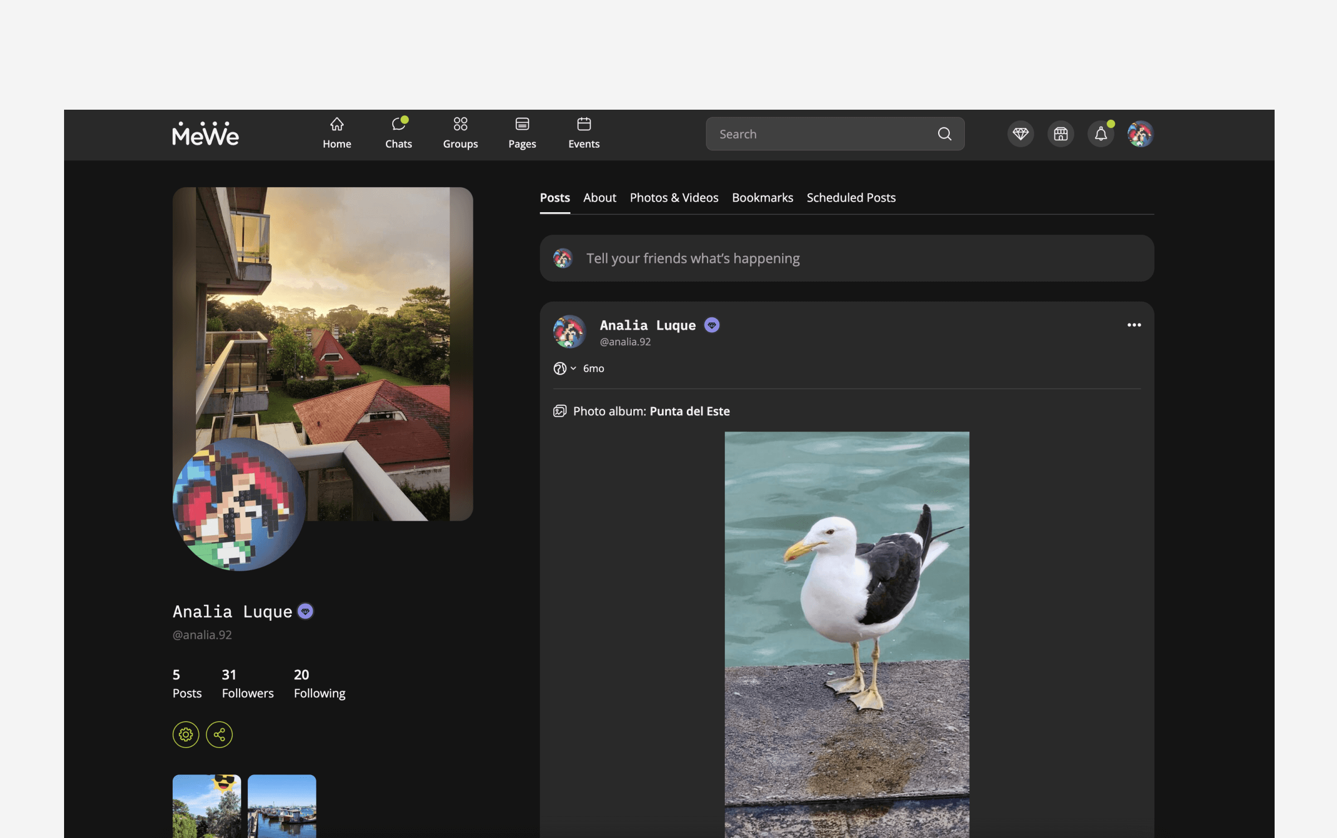1337x838 pixels.
Task: Open the Pages section
Action: point(522,133)
